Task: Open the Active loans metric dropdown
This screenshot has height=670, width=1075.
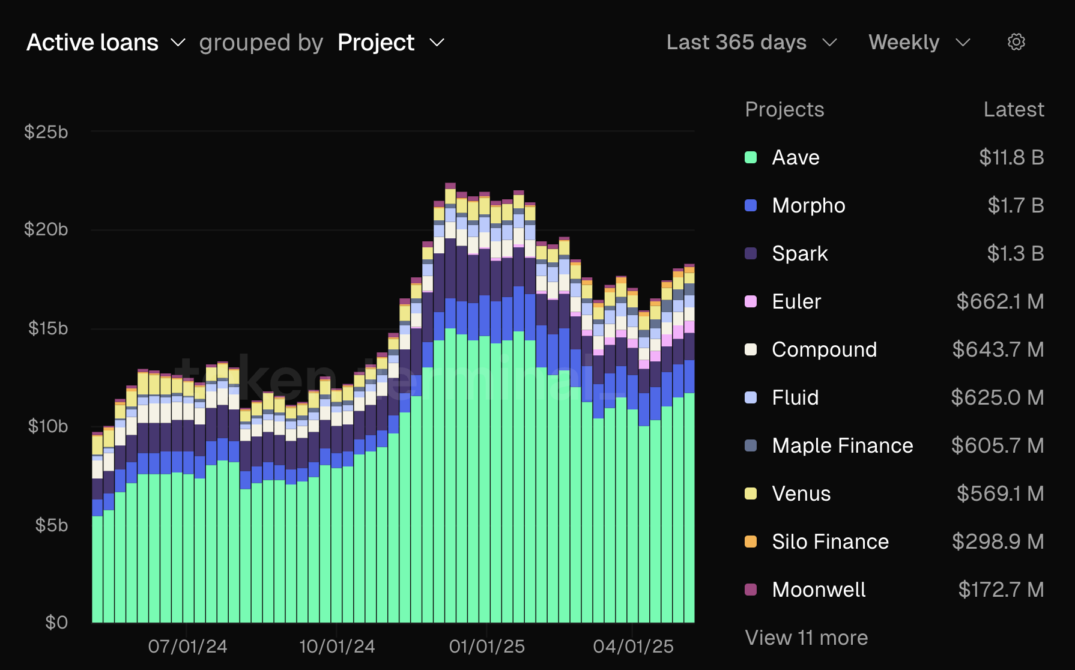Action: tap(106, 43)
